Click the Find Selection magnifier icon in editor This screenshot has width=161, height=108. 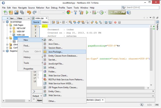click(70, 22)
